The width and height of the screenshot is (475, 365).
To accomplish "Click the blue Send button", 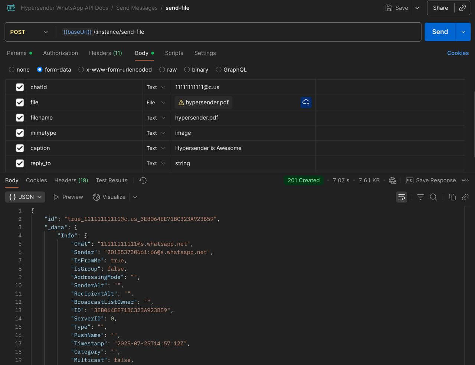I will pyautogui.click(x=440, y=32).
